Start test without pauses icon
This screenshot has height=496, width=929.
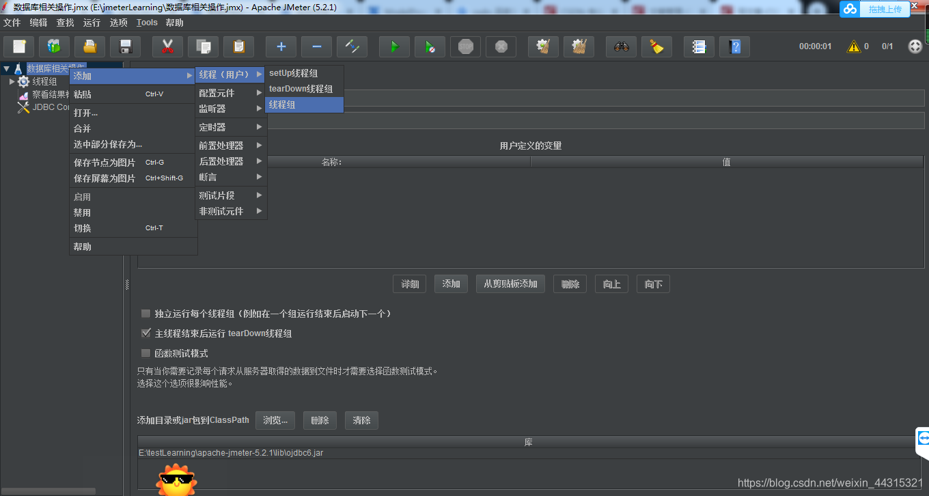[x=430, y=46]
